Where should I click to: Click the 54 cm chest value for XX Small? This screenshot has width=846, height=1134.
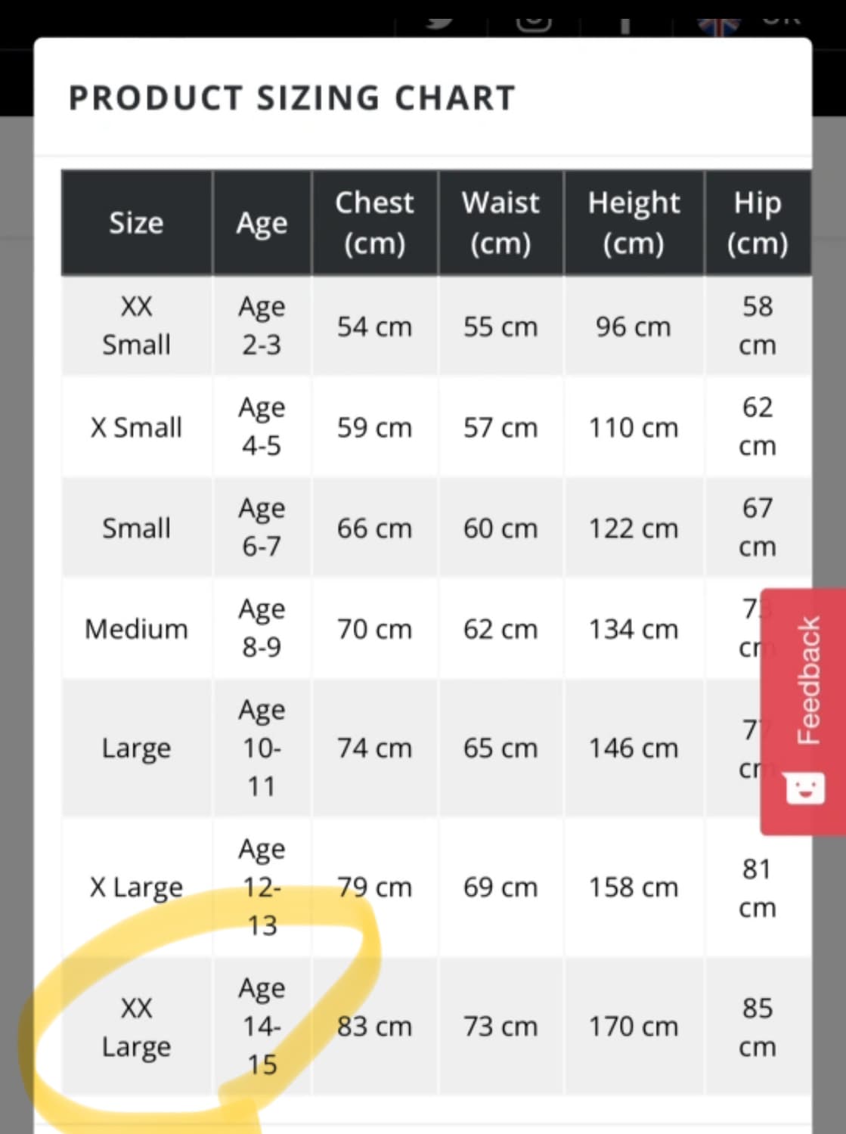pyautogui.click(x=375, y=327)
